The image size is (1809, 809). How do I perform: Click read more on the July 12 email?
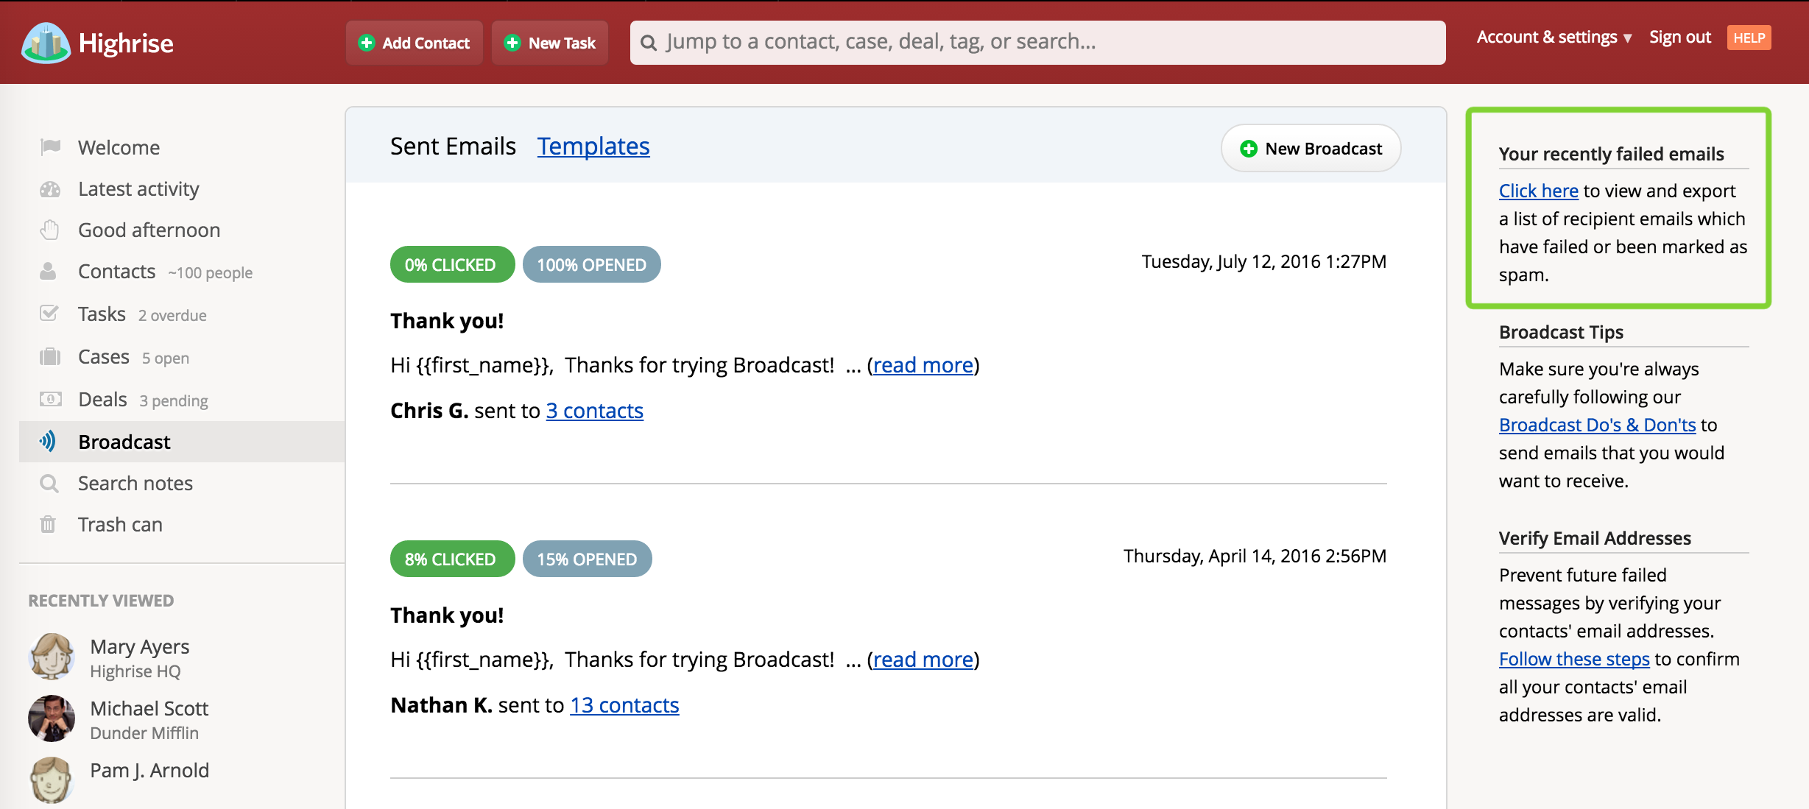coord(923,365)
